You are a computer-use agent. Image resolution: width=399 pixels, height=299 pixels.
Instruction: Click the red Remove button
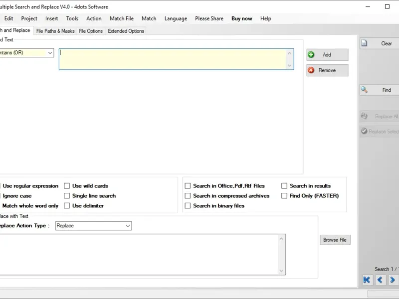coord(327,70)
